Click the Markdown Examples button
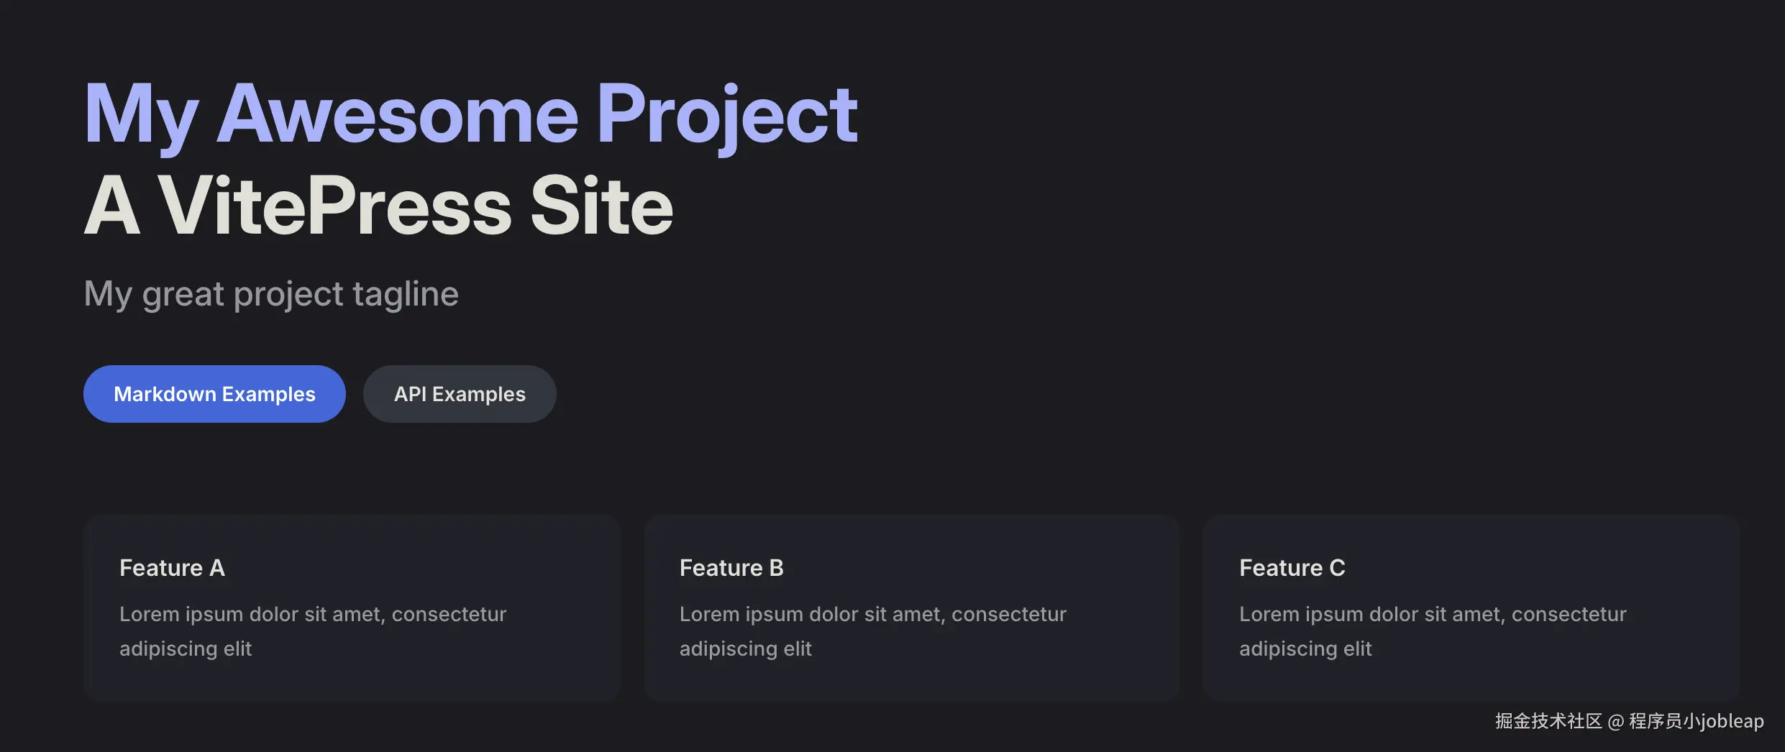This screenshot has width=1785, height=752. coord(214,394)
